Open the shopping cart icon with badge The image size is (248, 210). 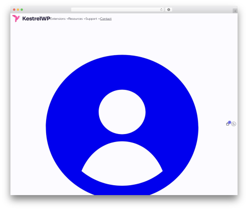228,124
